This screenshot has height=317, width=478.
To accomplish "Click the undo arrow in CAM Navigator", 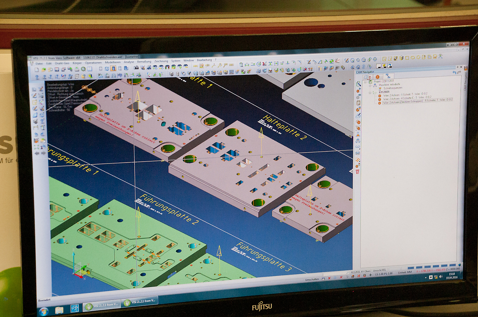I will (x=454, y=72).
